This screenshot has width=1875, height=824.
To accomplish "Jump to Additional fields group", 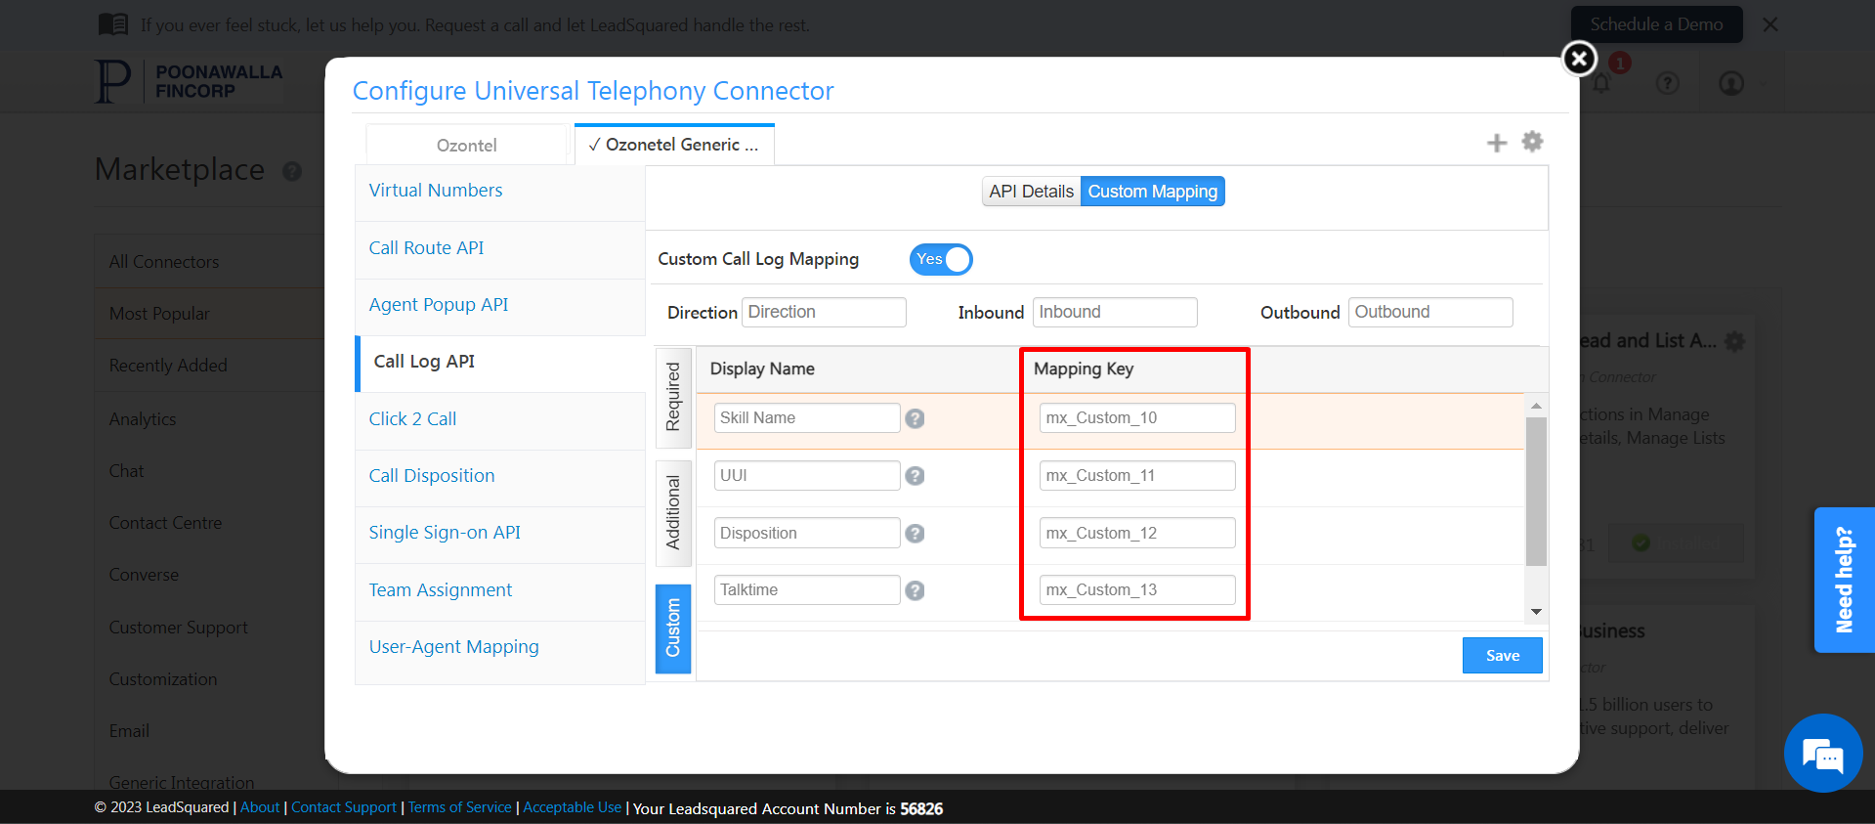I will pyautogui.click(x=673, y=513).
